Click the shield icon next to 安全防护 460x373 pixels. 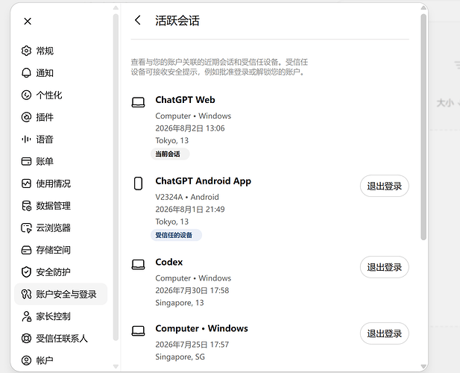[x=26, y=272]
